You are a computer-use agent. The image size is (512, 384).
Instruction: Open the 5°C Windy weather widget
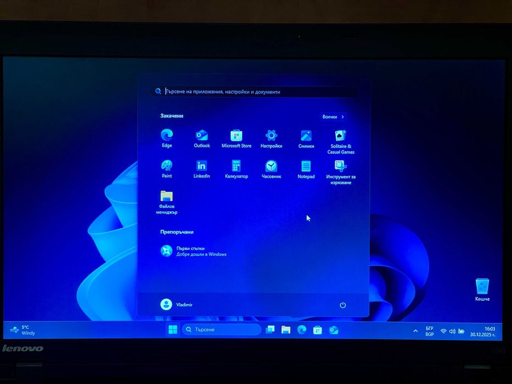(x=22, y=330)
